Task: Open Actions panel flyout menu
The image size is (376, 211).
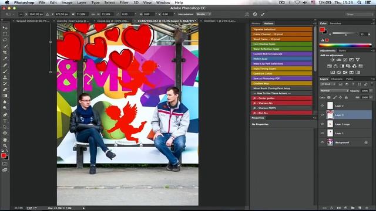Action: pos(314,23)
